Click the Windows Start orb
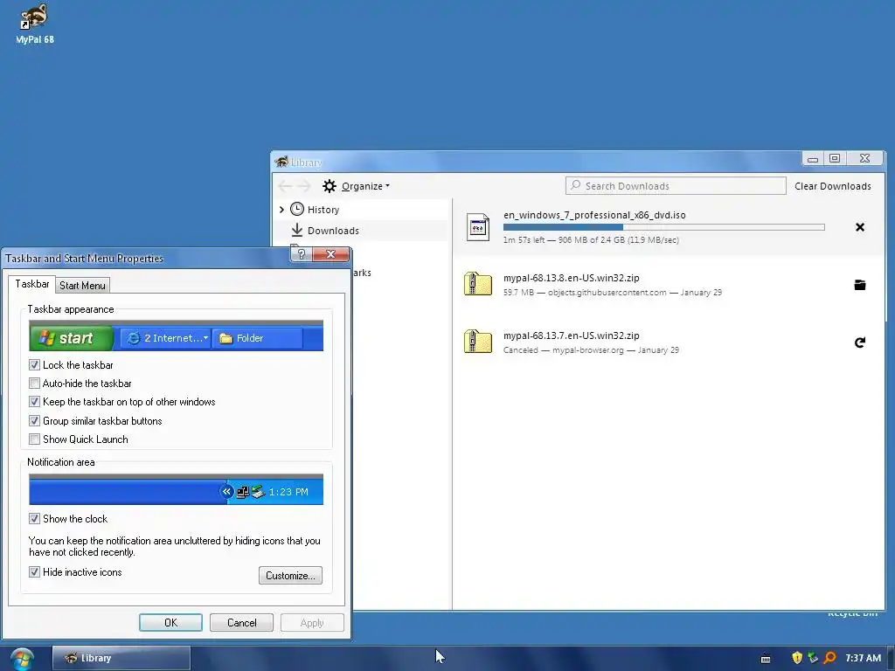 [x=21, y=659]
